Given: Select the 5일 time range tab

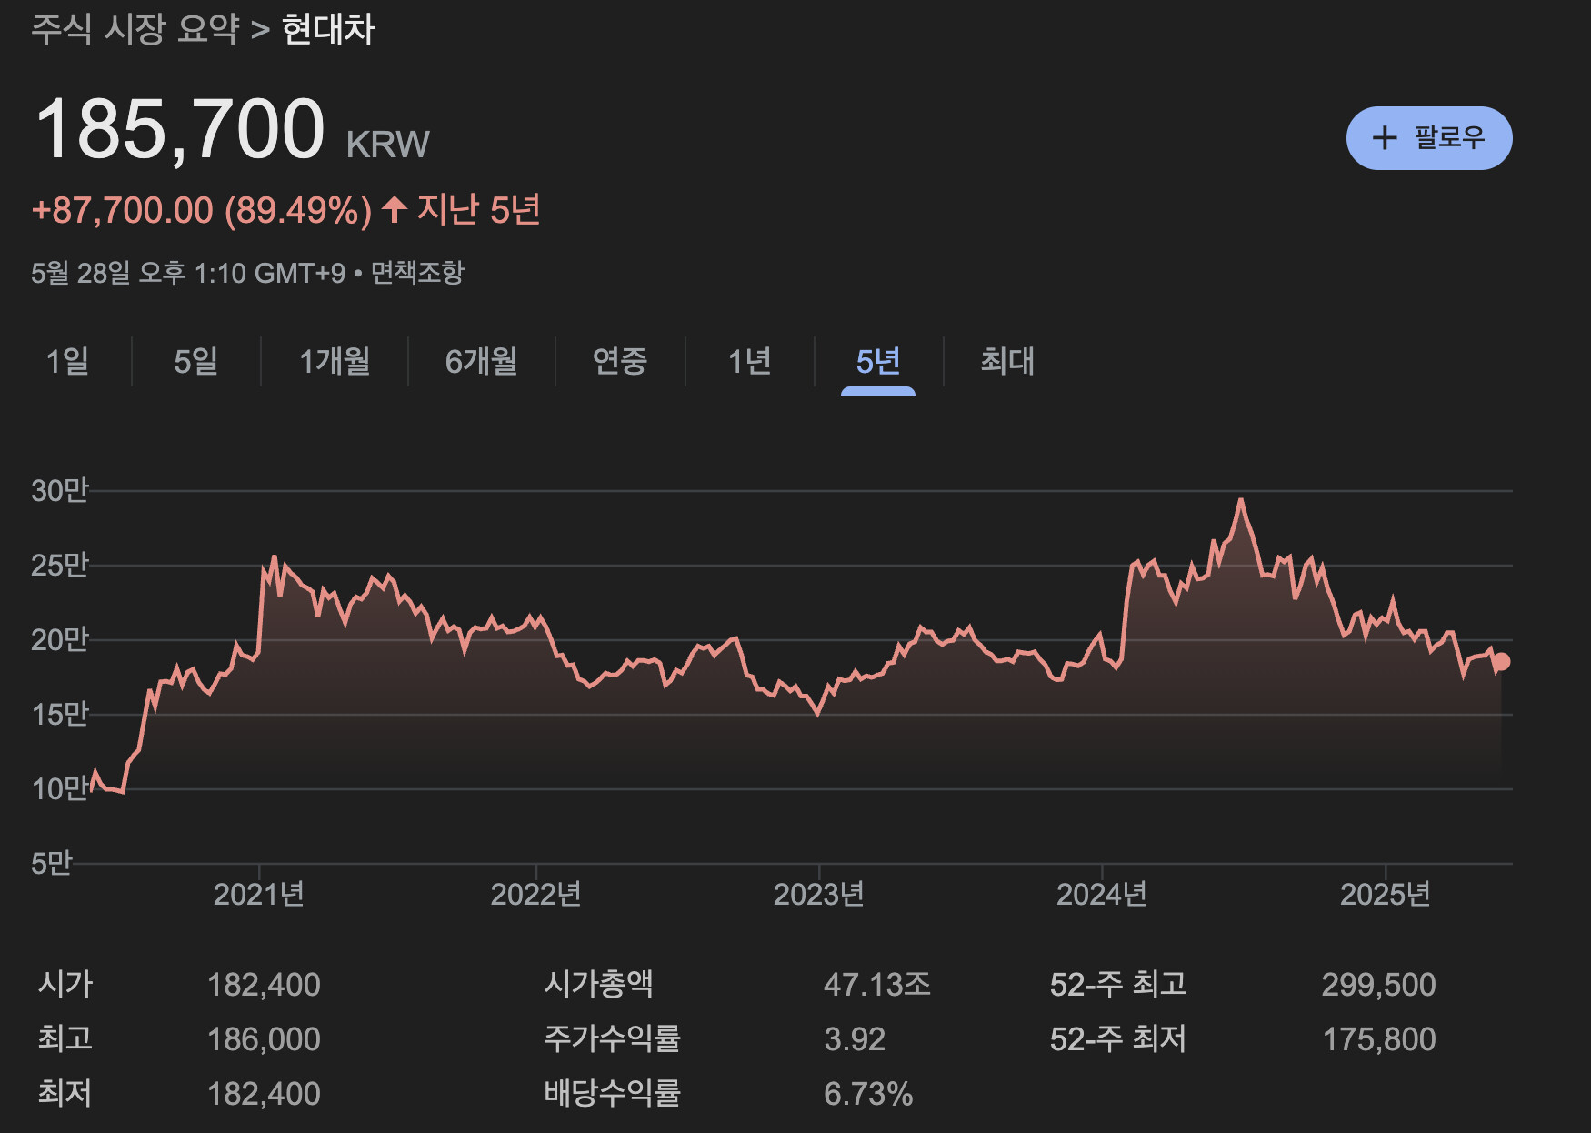Looking at the screenshot, I should [196, 361].
